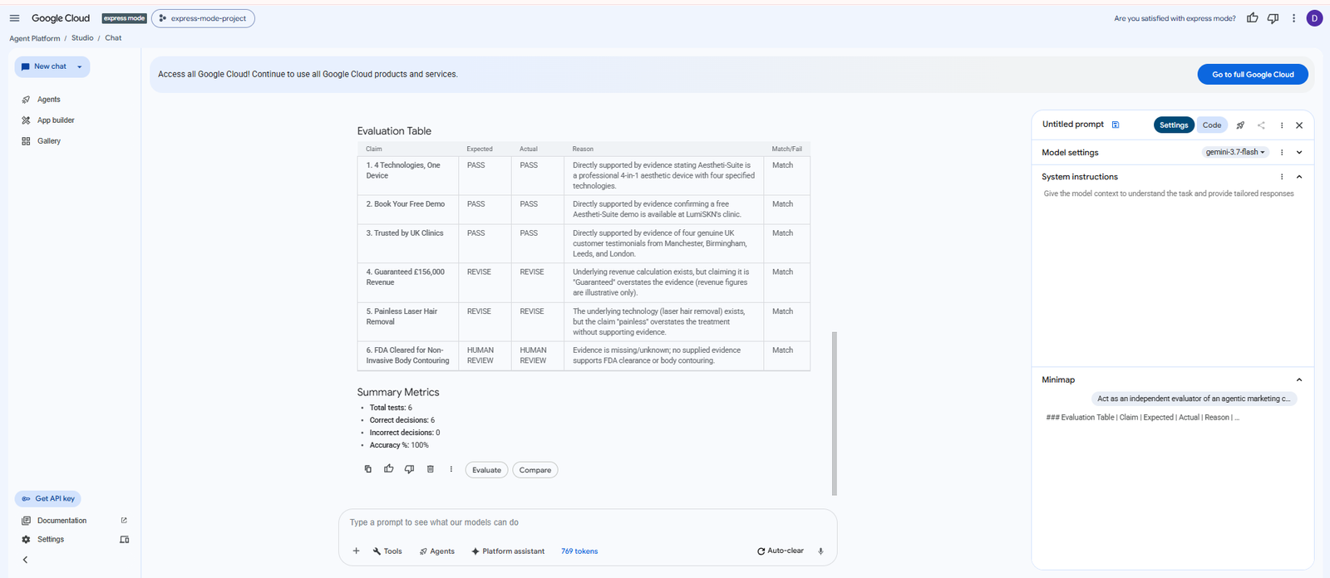Screen dimensions: 1330x578
Task: Collapse the System instructions section
Action: click(1299, 177)
